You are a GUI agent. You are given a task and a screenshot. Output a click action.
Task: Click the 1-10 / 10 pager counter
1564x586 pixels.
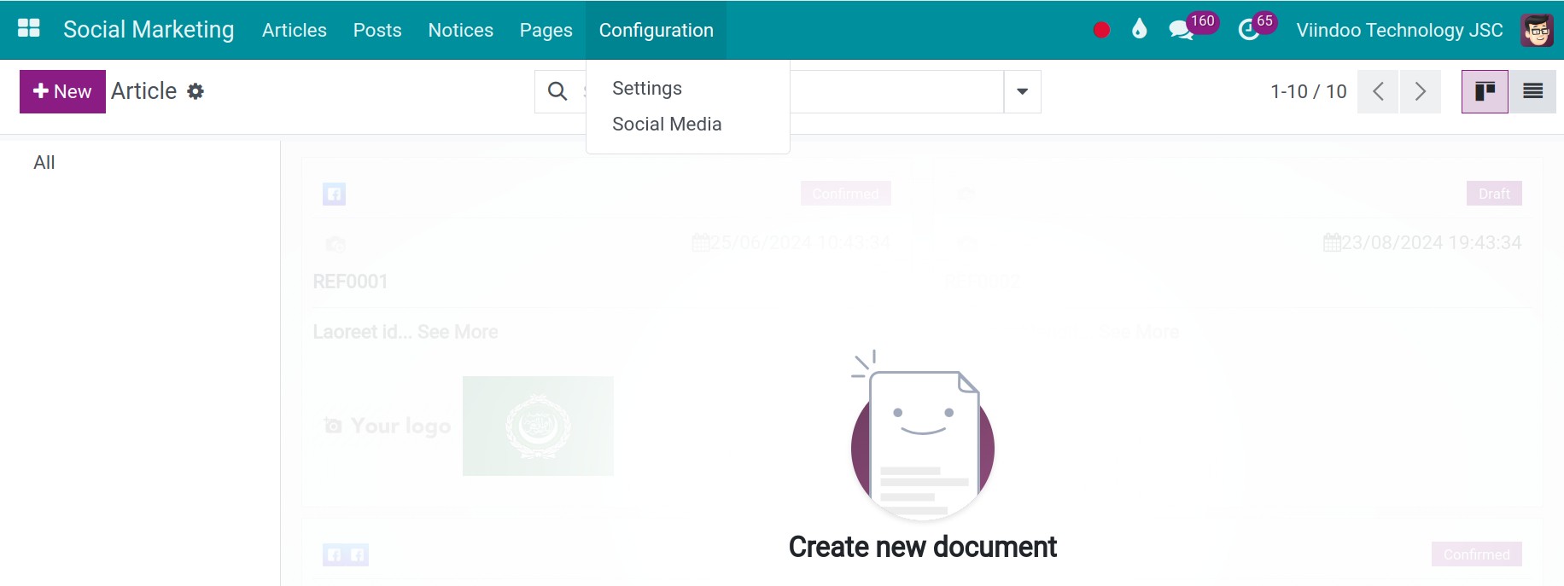pyautogui.click(x=1308, y=91)
